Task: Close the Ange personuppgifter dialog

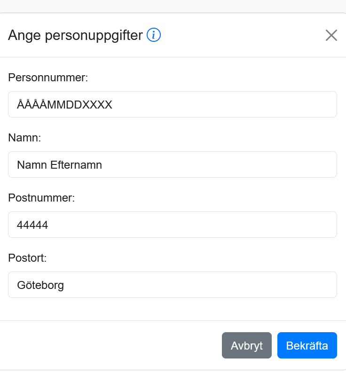Action: pyautogui.click(x=331, y=35)
